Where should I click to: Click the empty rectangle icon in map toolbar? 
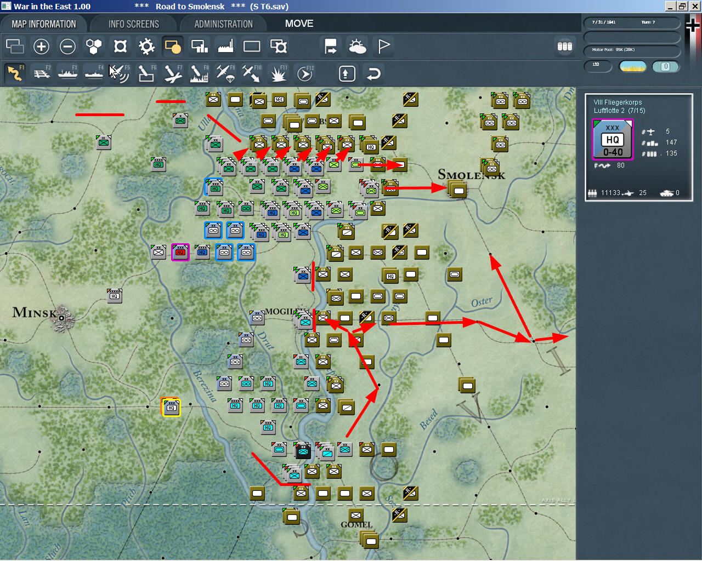pyautogui.click(x=252, y=47)
